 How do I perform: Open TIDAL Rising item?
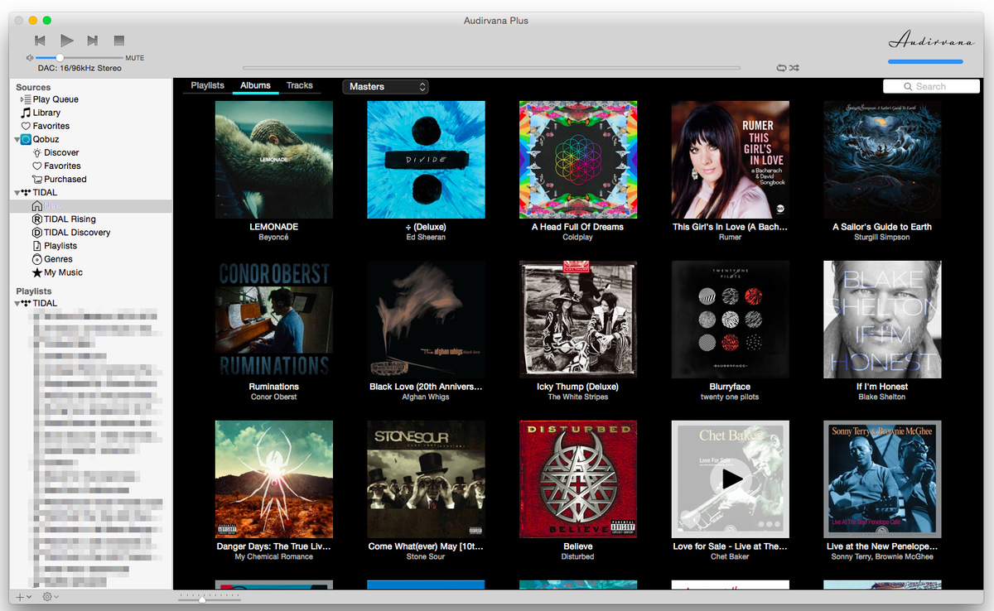(x=64, y=219)
